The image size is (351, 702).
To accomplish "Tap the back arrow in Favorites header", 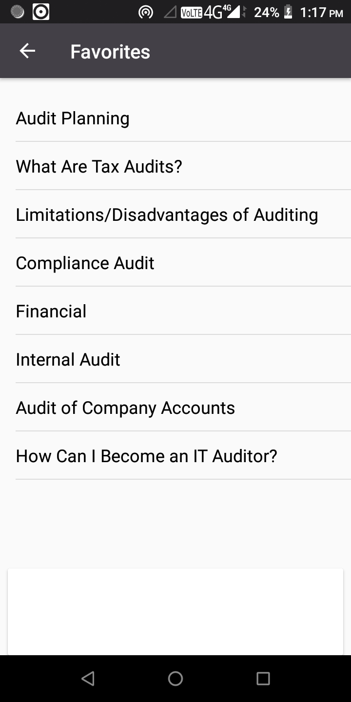I will click(27, 51).
